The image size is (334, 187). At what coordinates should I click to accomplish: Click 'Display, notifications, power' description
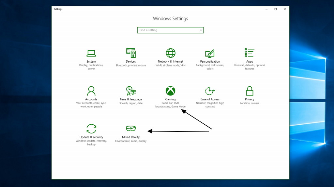click(91, 67)
